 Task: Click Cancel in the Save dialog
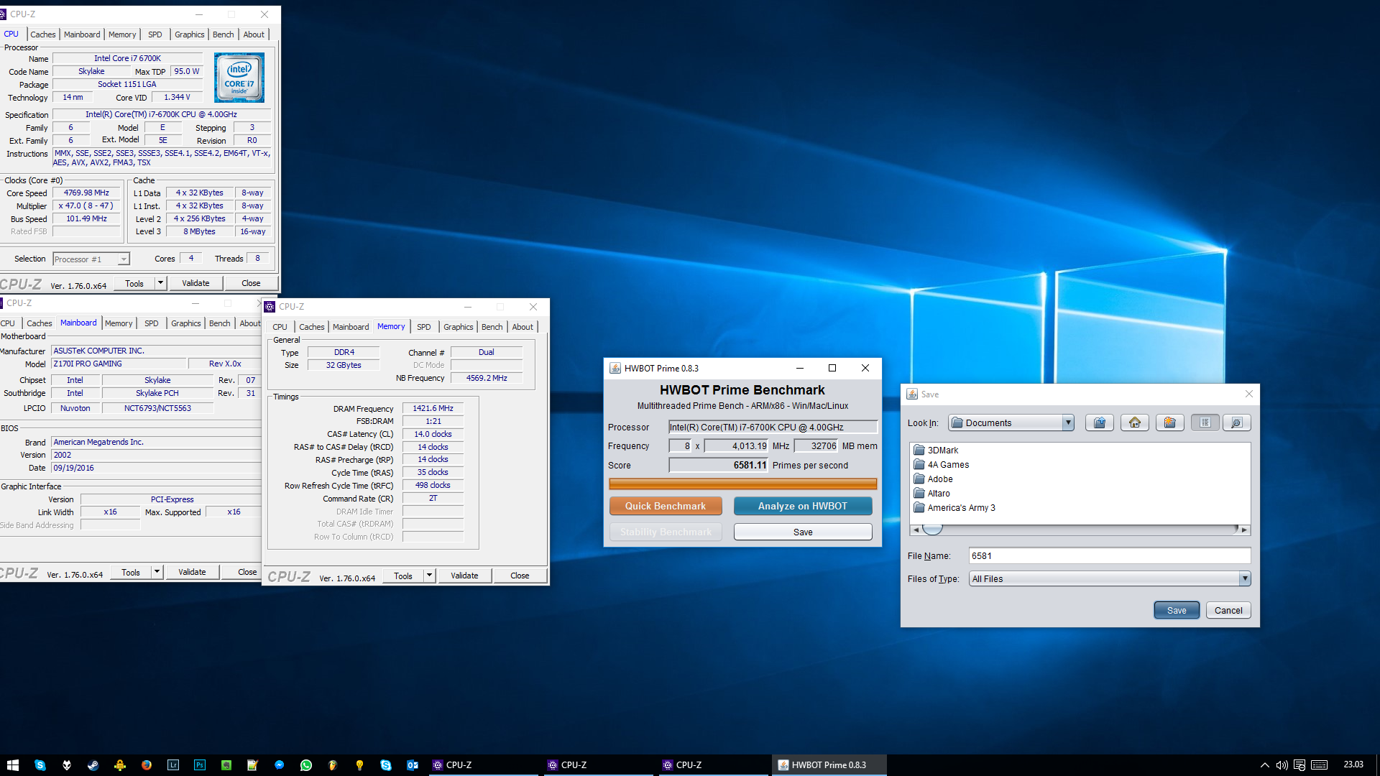point(1228,610)
